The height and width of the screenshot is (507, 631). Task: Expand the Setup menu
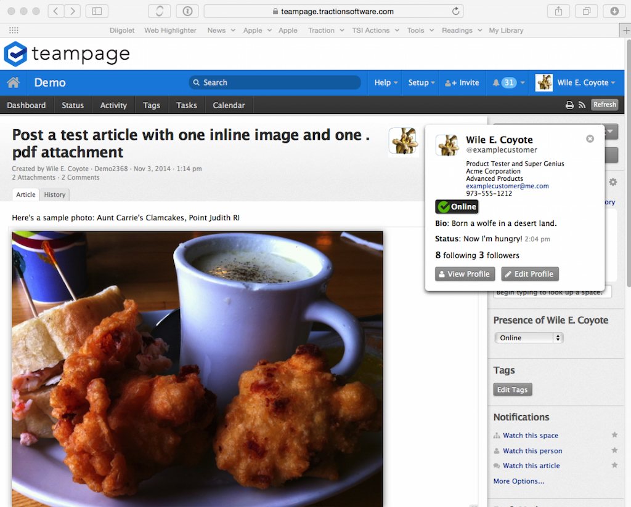point(421,82)
